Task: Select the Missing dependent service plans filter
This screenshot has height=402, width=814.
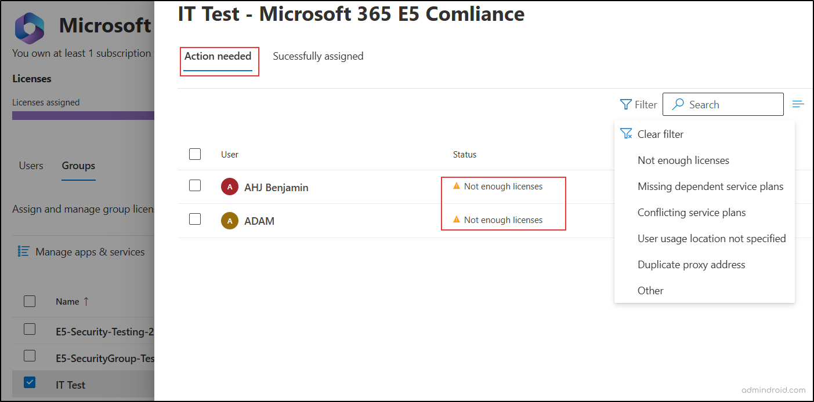Action: point(710,186)
